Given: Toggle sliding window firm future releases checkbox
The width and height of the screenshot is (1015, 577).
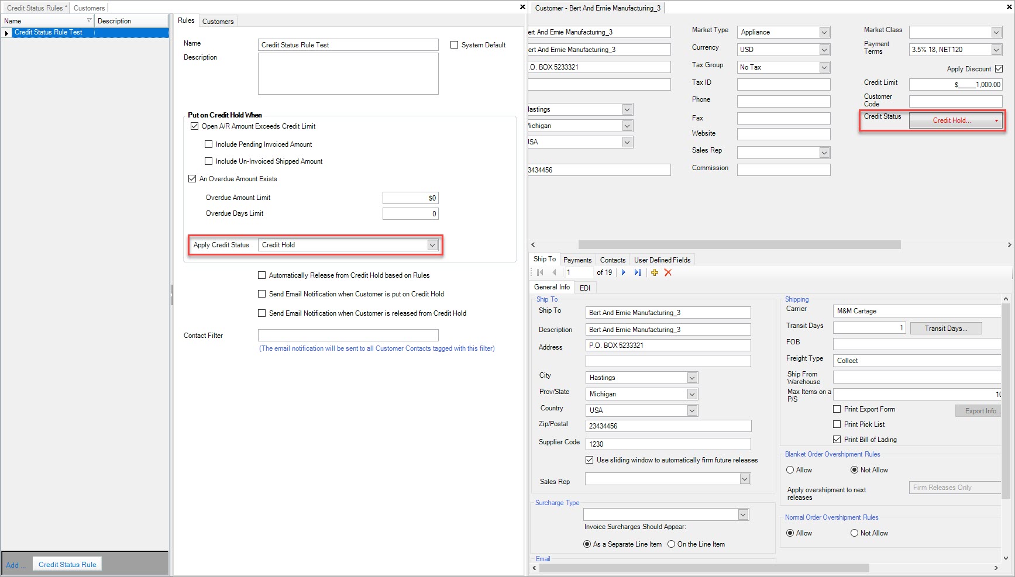Looking at the screenshot, I should pyautogui.click(x=589, y=460).
